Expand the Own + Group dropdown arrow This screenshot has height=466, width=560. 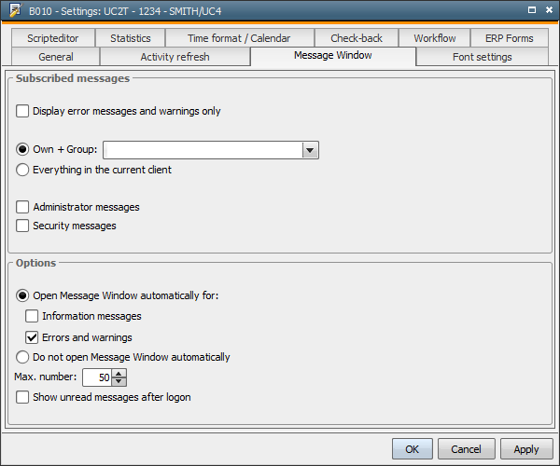(310, 150)
